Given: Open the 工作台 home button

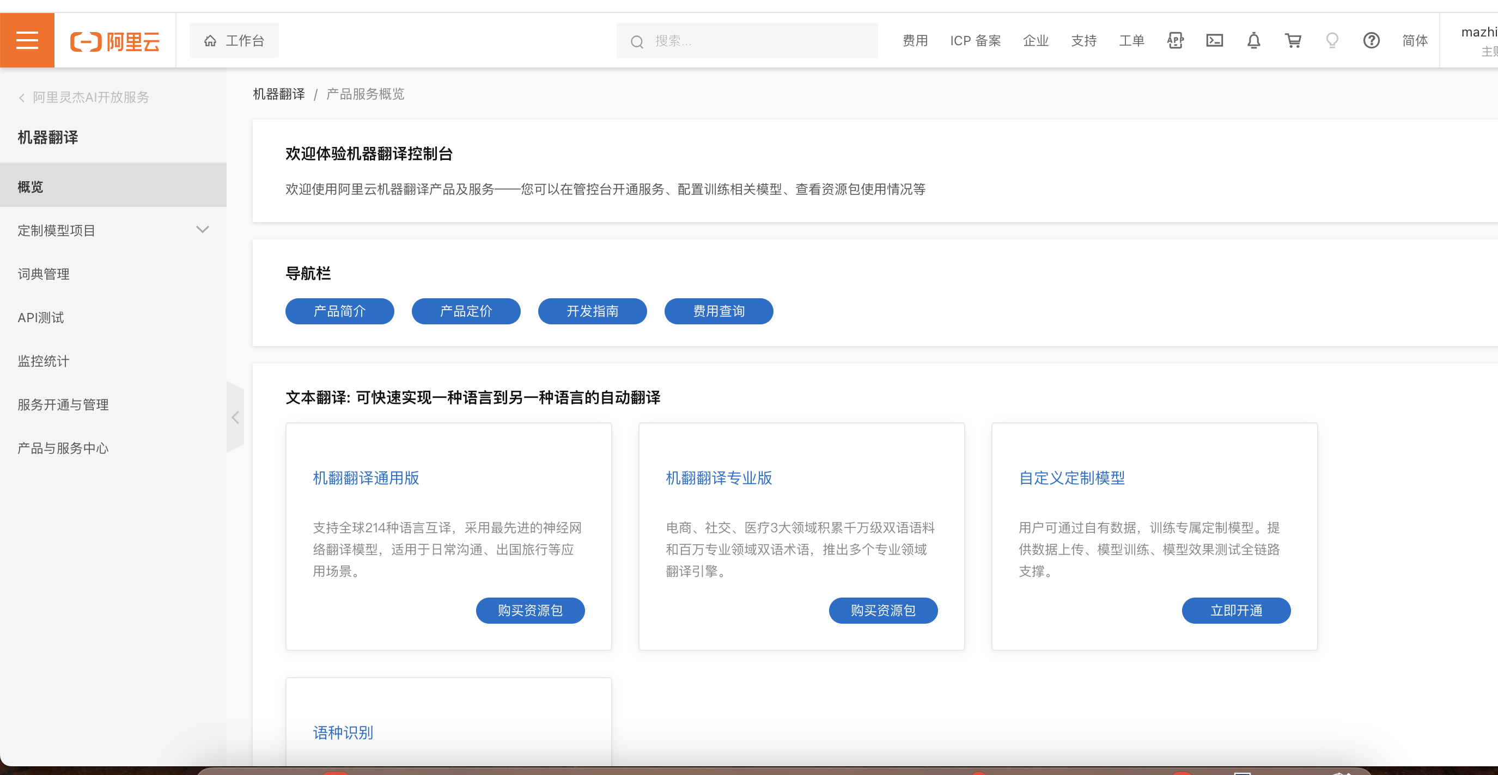Looking at the screenshot, I should coord(234,41).
